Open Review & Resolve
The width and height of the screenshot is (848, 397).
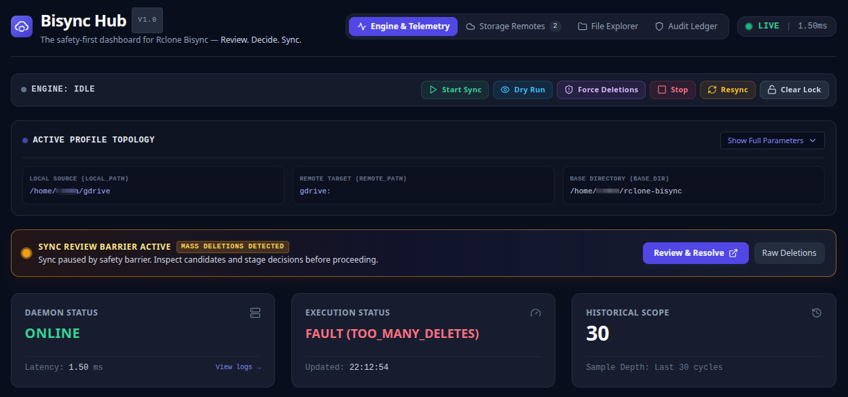(x=696, y=253)
